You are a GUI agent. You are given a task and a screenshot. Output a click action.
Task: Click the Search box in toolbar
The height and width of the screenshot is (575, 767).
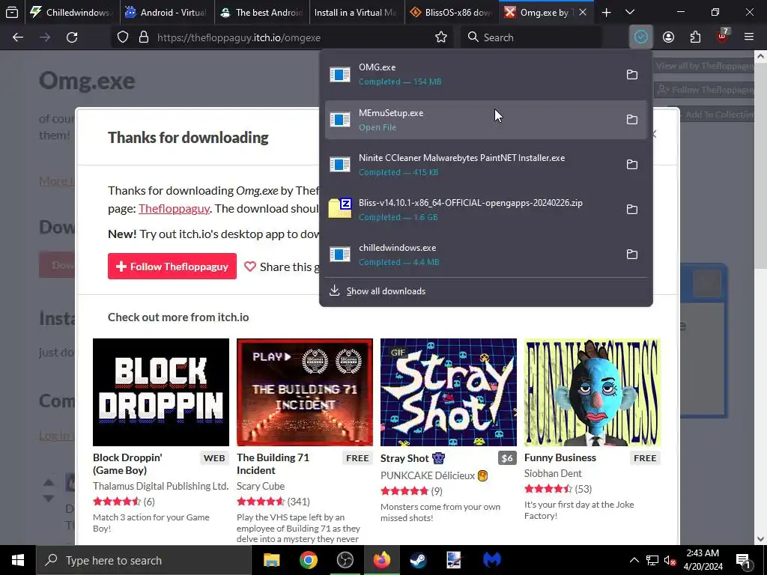pyautogui.click(x=531, y=37)
